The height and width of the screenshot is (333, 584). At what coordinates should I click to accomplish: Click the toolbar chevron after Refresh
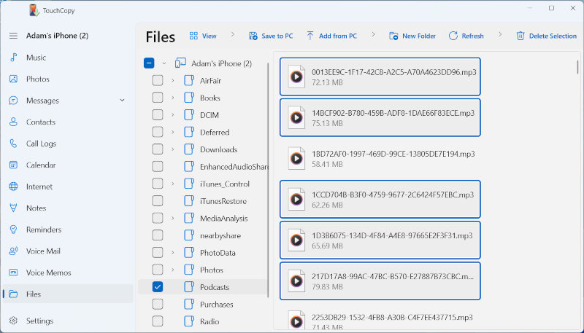tap(500, 34)
